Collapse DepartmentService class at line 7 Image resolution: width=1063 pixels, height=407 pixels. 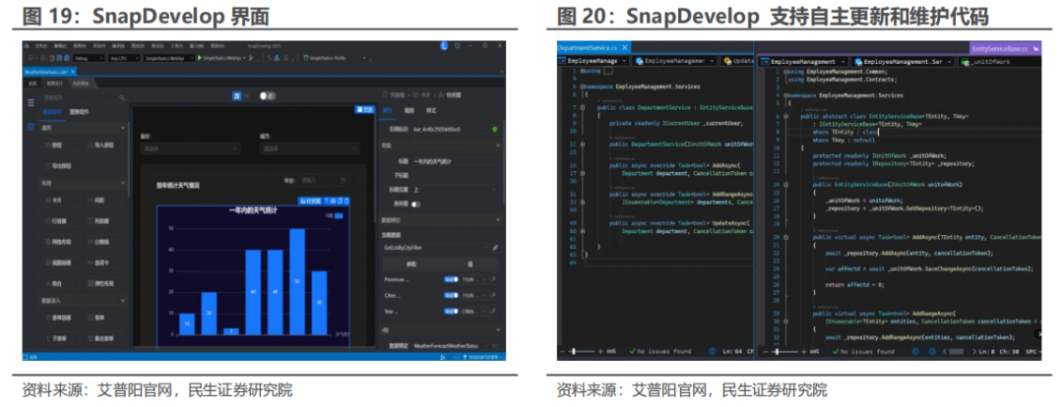point(582,108)
